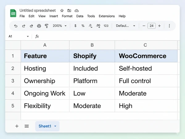Format as percent icon

click(x=83, y=26)
